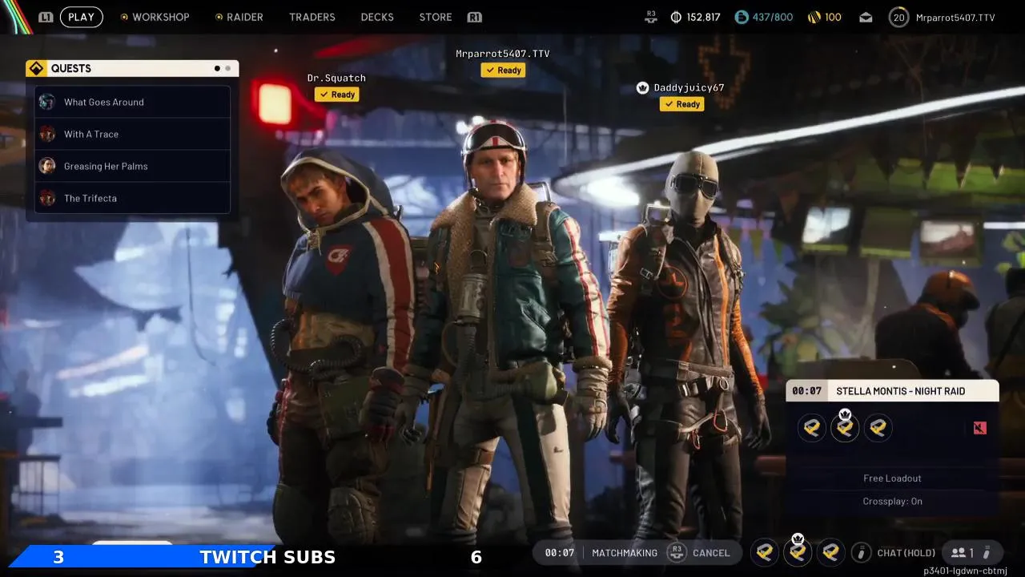Click the bottom bar 00:07 matchmaking timer
The height and width of the screenshot is (577, 1025).
560,553
